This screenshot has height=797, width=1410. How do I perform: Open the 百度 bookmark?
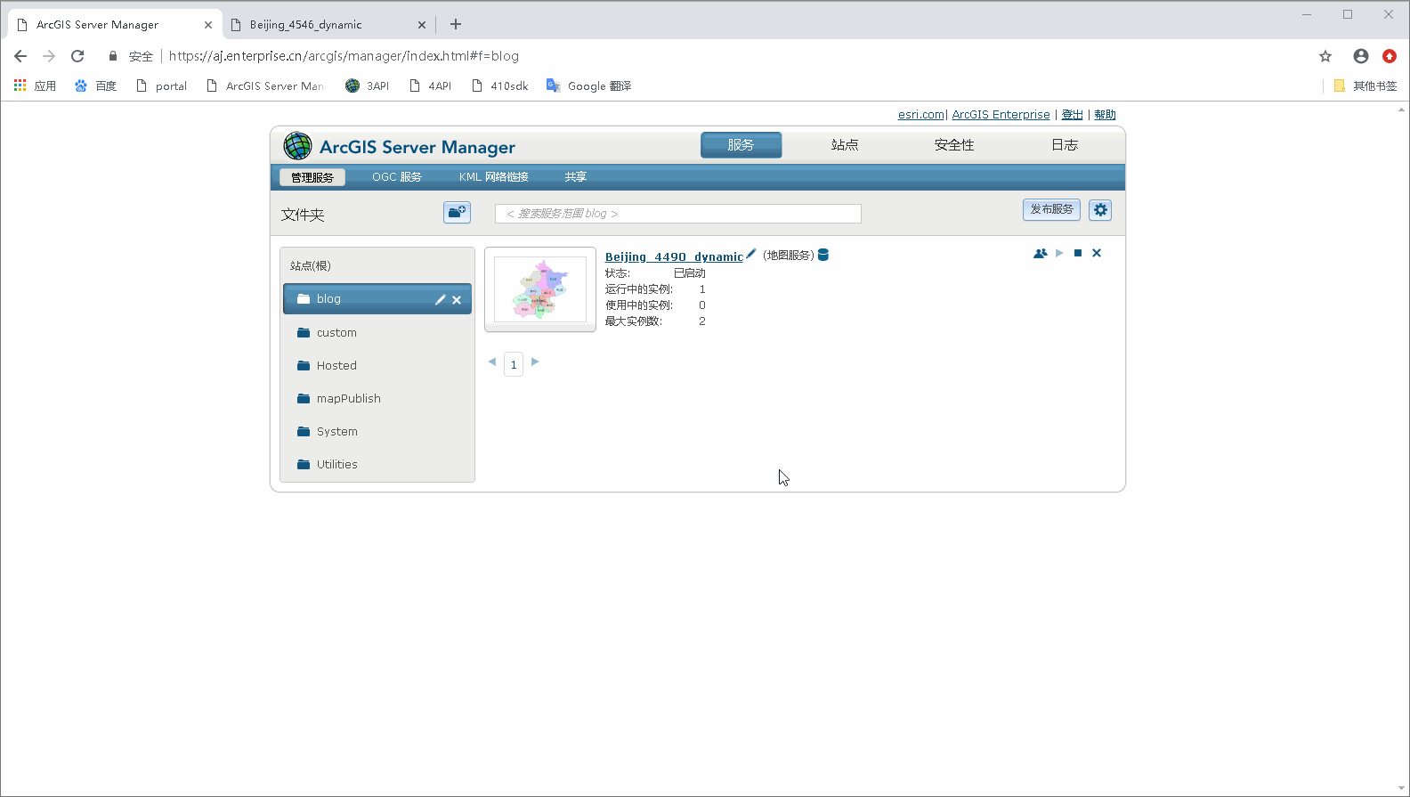(x=95, y=85)
